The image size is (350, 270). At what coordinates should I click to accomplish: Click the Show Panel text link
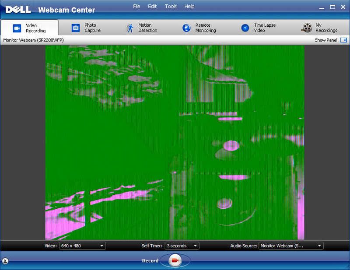325,40
